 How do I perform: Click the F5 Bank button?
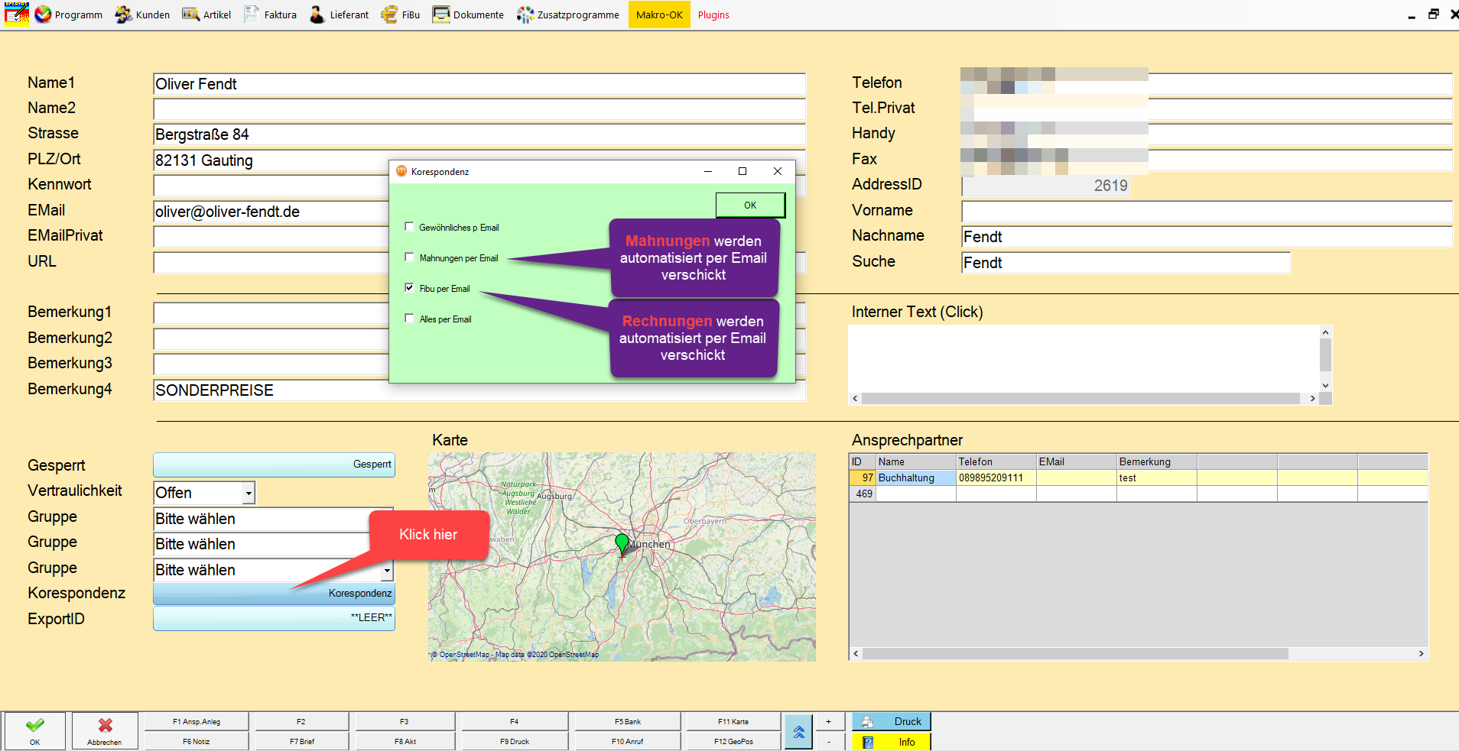tap(628, 721)
